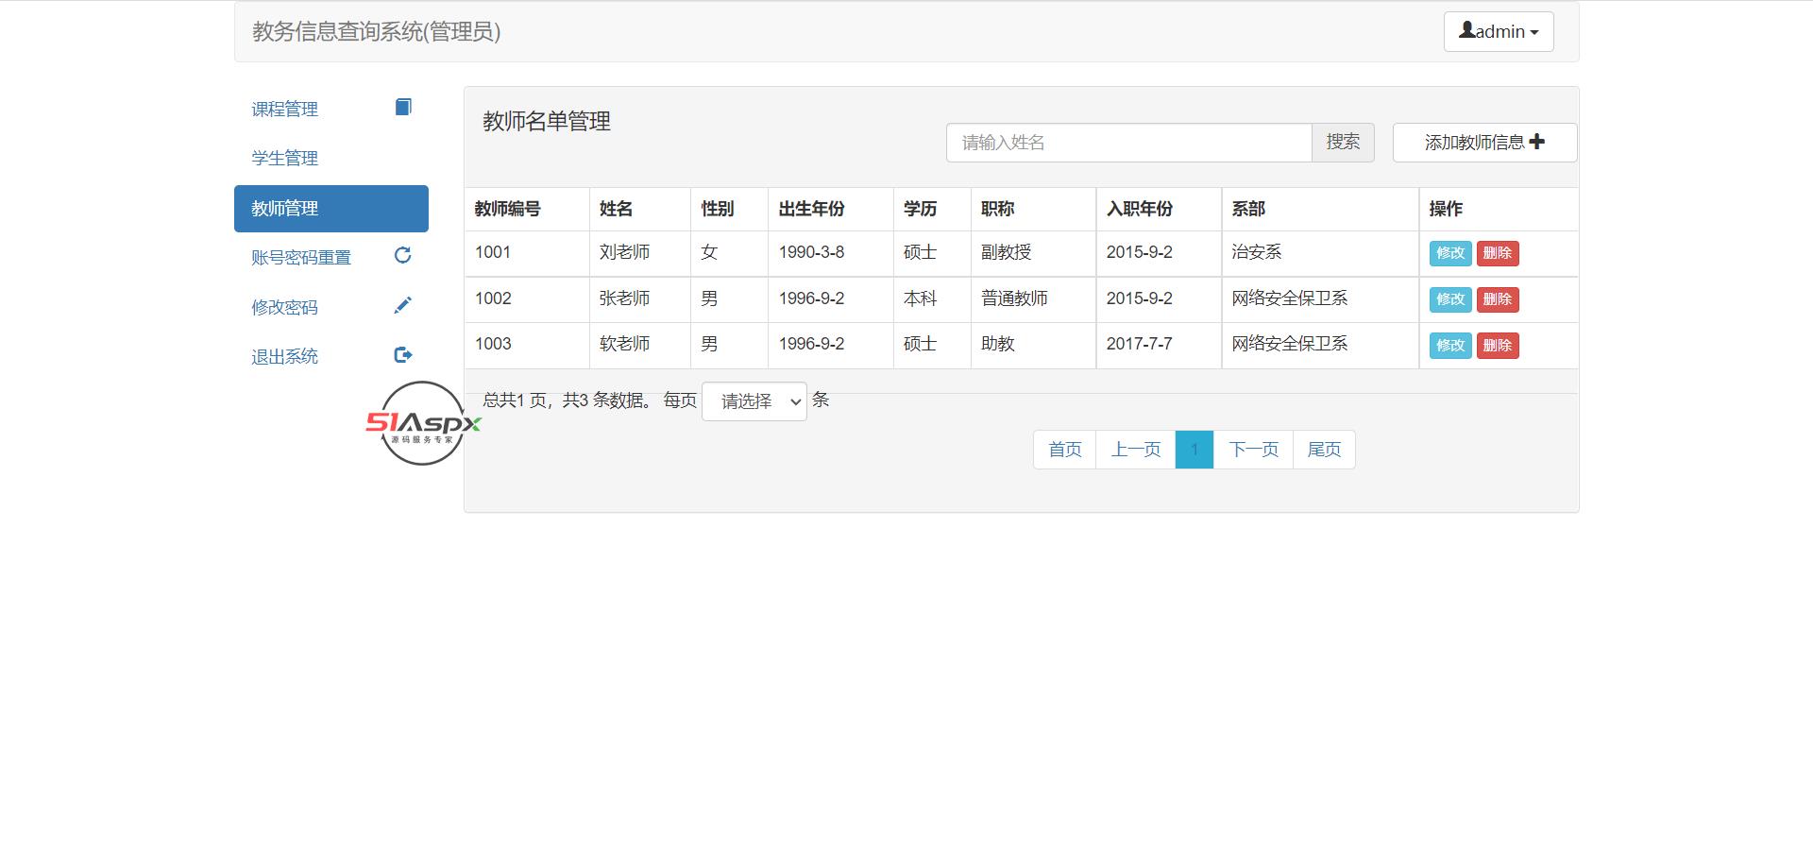Go to 尾页 in pagination
Viewport: 1813px width, 852px height.
(x=1324, y=450)
